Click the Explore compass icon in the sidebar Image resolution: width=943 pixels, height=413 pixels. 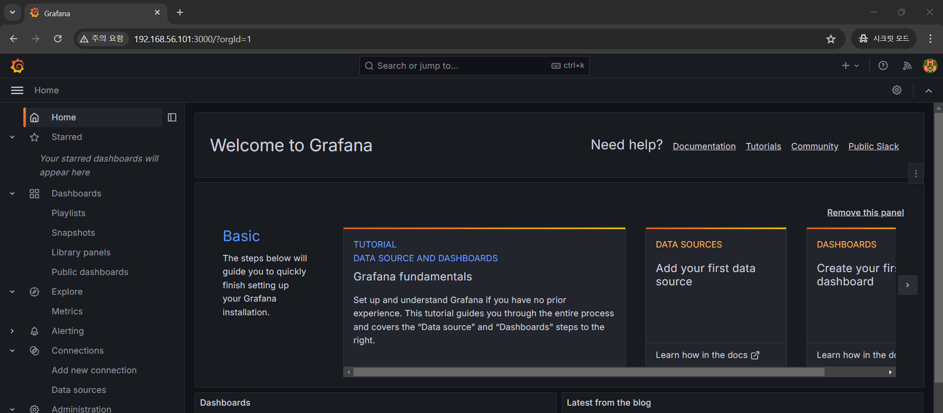tap(34, 292)
